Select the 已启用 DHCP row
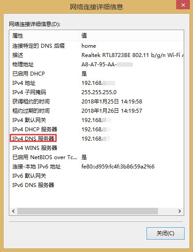This screenshot has height=252, width=193. click(x=96, y=74)
